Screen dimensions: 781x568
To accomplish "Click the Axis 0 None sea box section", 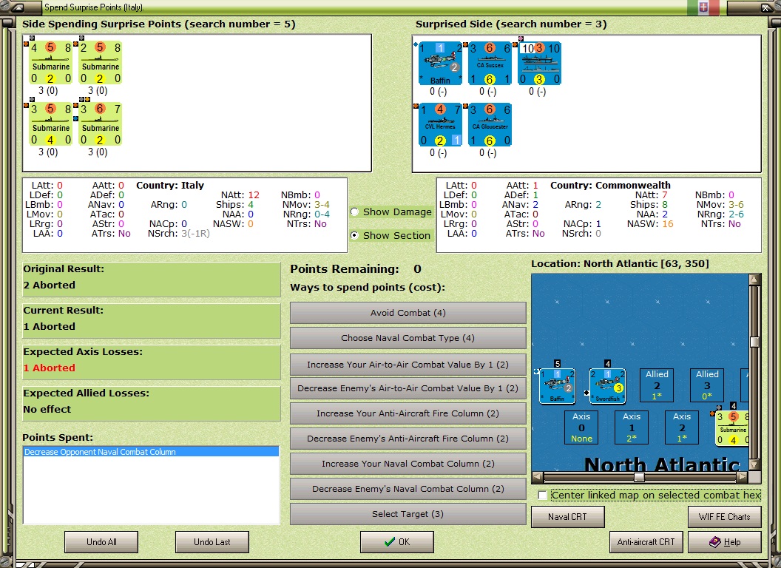I will click(x=581, y=427).
